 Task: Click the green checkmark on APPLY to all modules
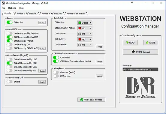(82, 100)
